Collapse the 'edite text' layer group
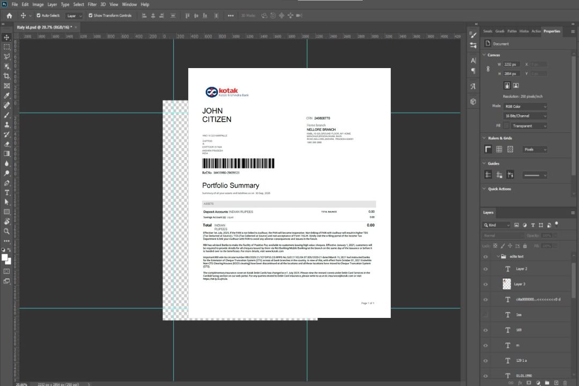The height and width of the screenshot is (386, 579). coord(498,256)
